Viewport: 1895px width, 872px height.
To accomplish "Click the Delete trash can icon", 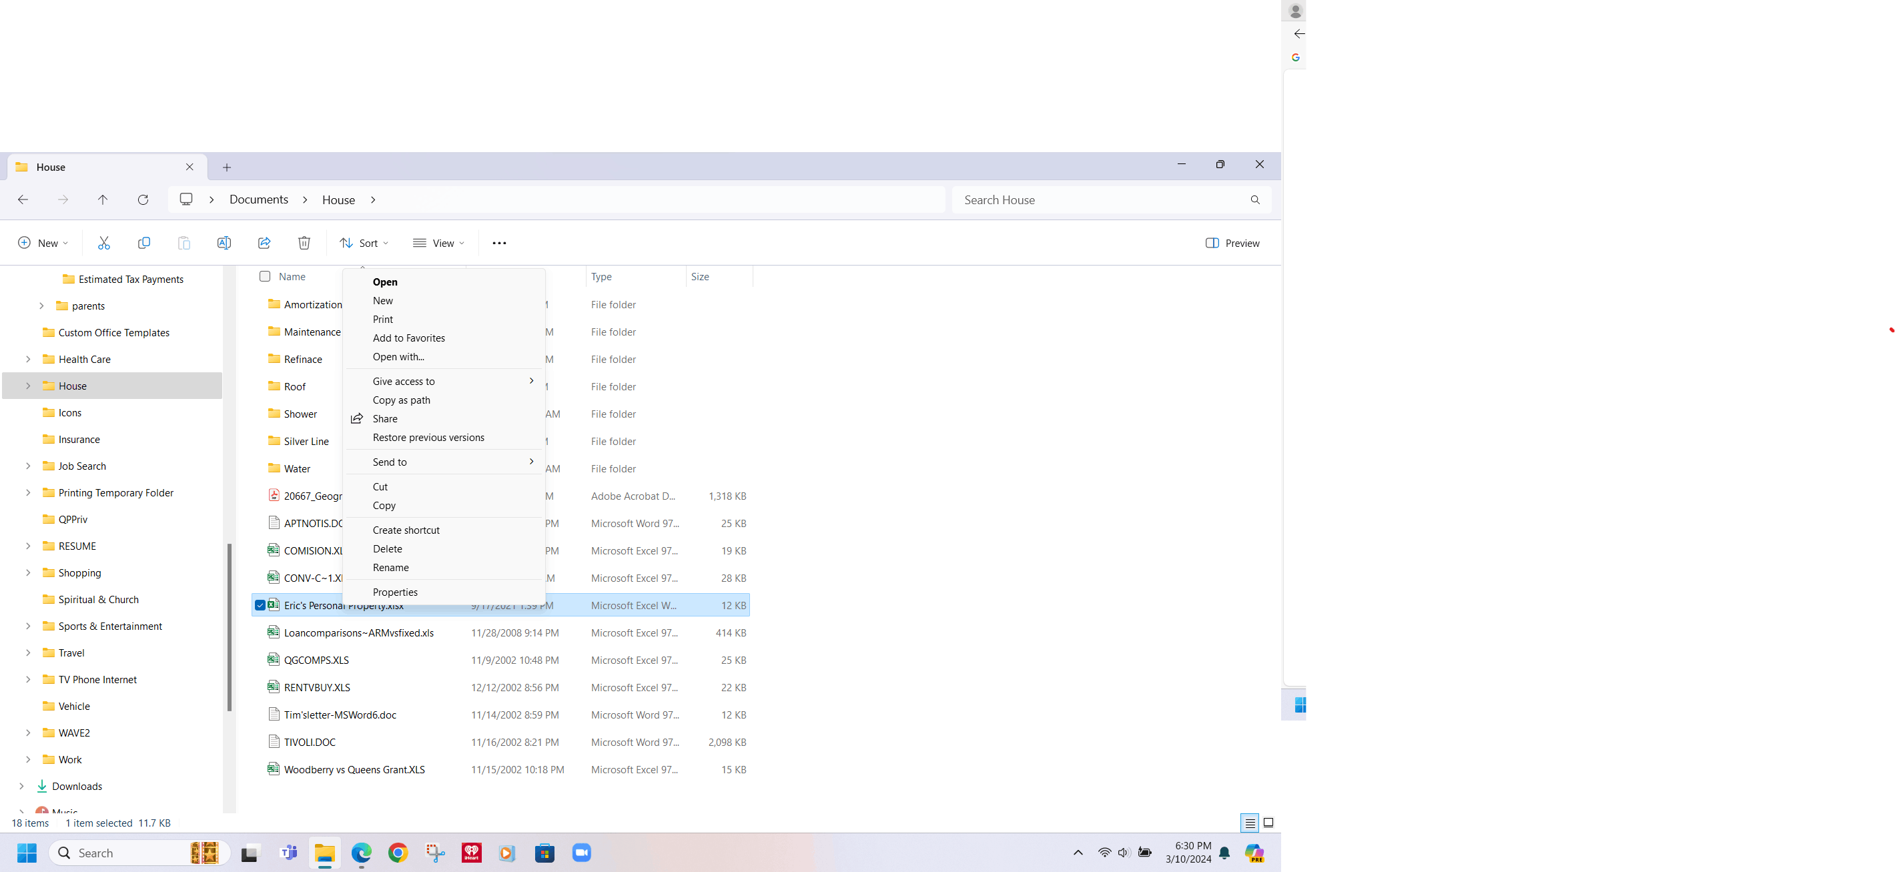I will [x=304, y=243].
